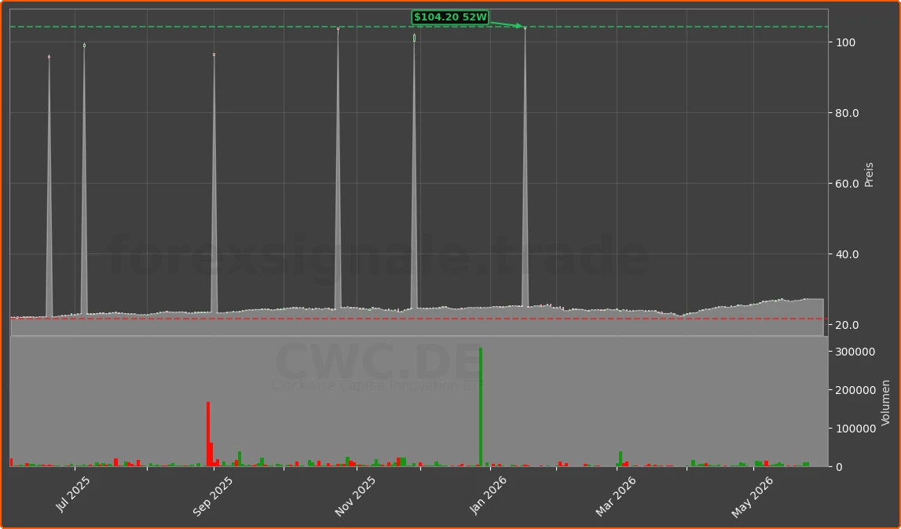The height and width of the screenshot is (529, 901).
Task: Click the price spike top just before Nov 2025
Action: click(x=338, y=29)
